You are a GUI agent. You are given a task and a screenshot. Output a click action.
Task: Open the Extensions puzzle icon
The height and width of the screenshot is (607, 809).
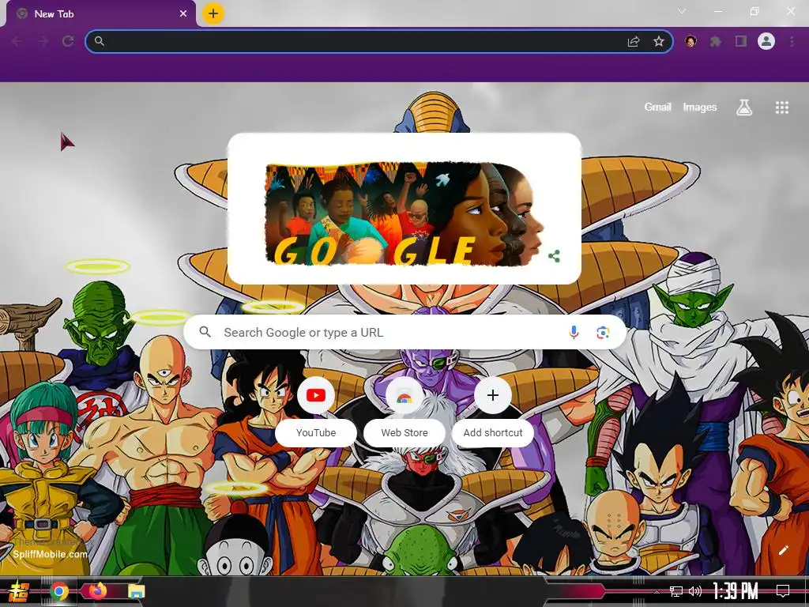716,41
